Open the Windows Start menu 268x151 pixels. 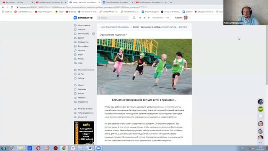point(4,148)
